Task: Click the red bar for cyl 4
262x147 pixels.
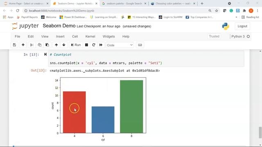Action: click(75, 112)
